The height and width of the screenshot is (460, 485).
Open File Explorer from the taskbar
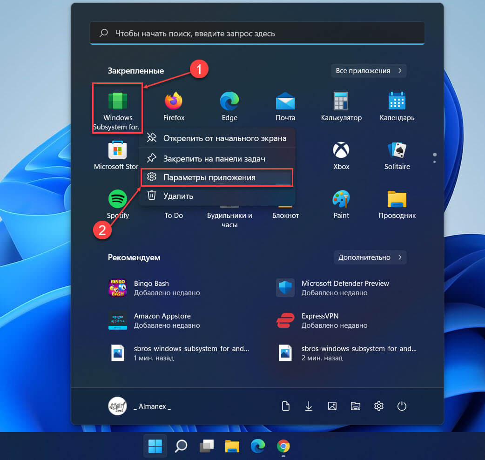point(232,446)
